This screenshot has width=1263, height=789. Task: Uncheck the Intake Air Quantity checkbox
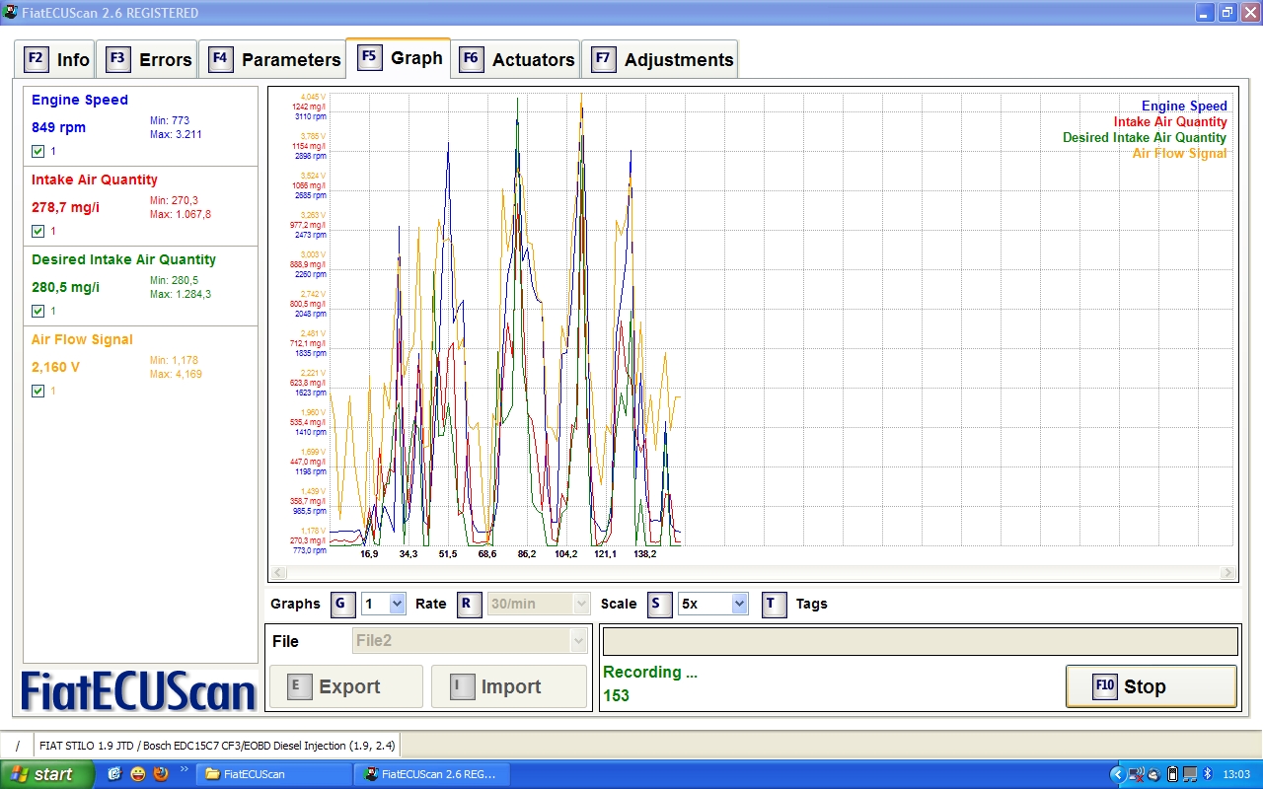click(37, 231)
